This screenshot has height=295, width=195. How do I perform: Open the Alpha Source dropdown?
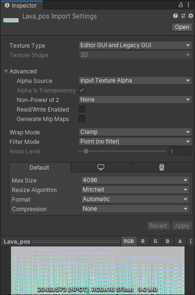coord(135,81)
